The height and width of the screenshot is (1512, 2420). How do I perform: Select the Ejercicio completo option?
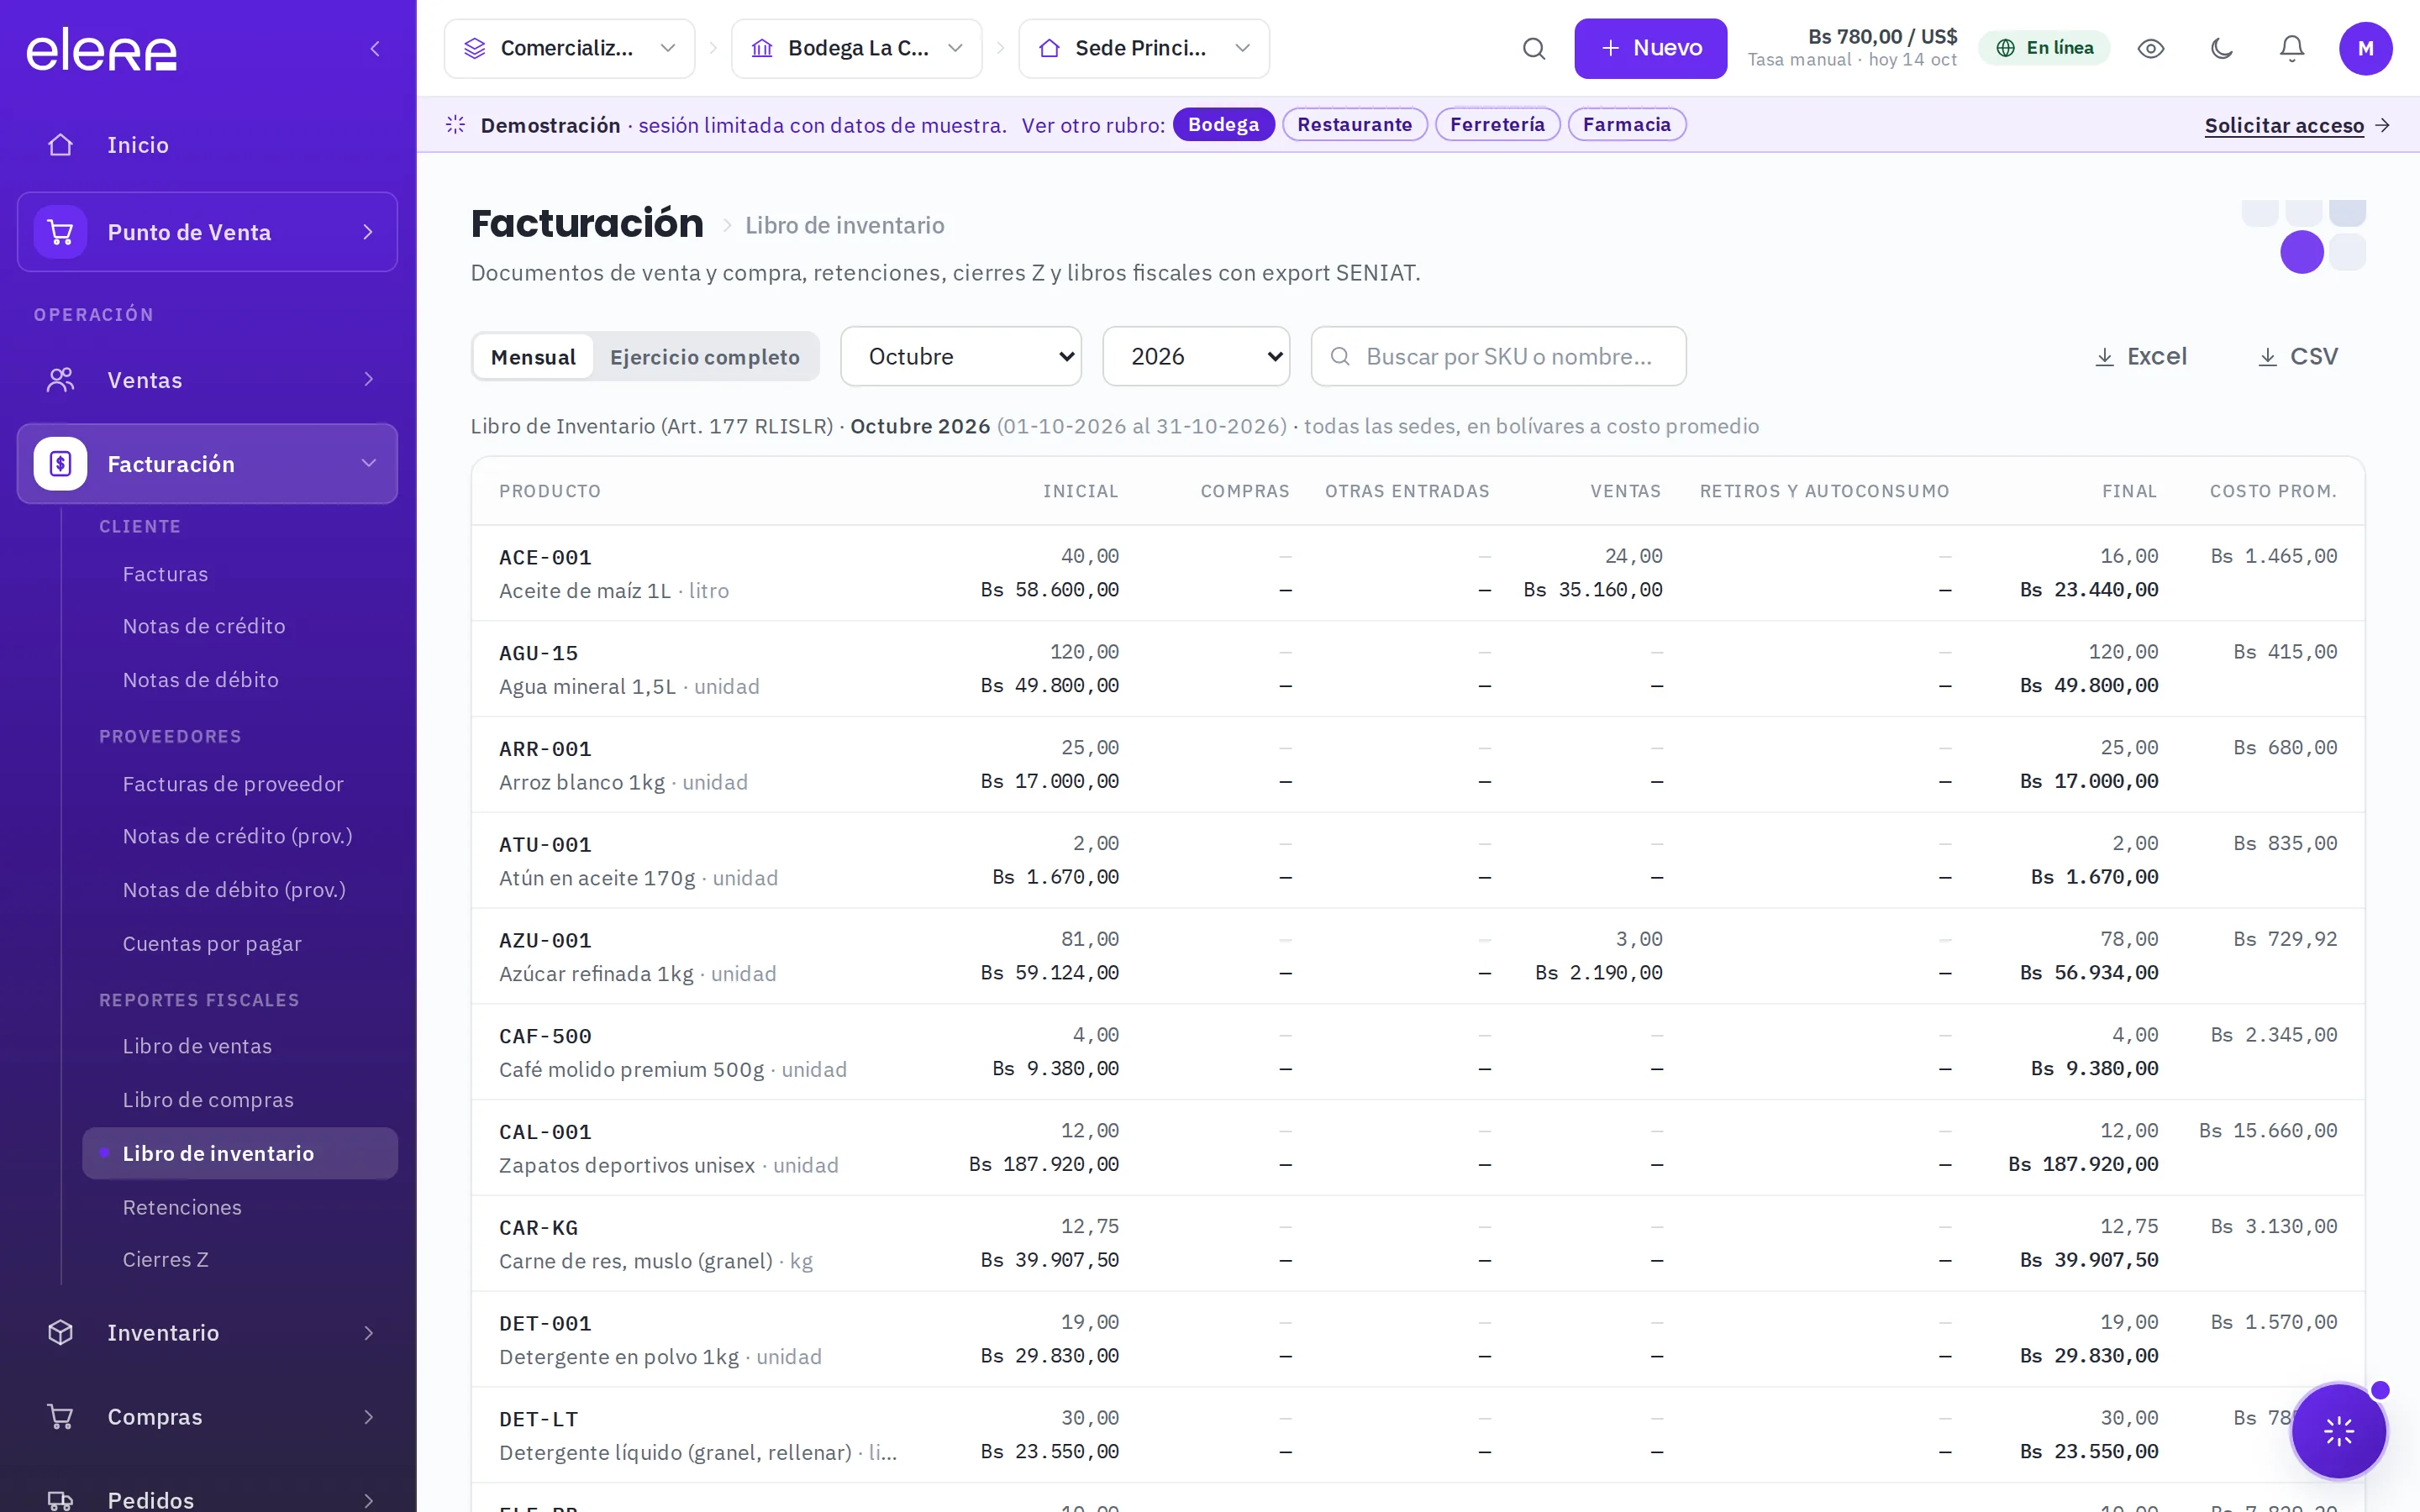tap(705, 357)
